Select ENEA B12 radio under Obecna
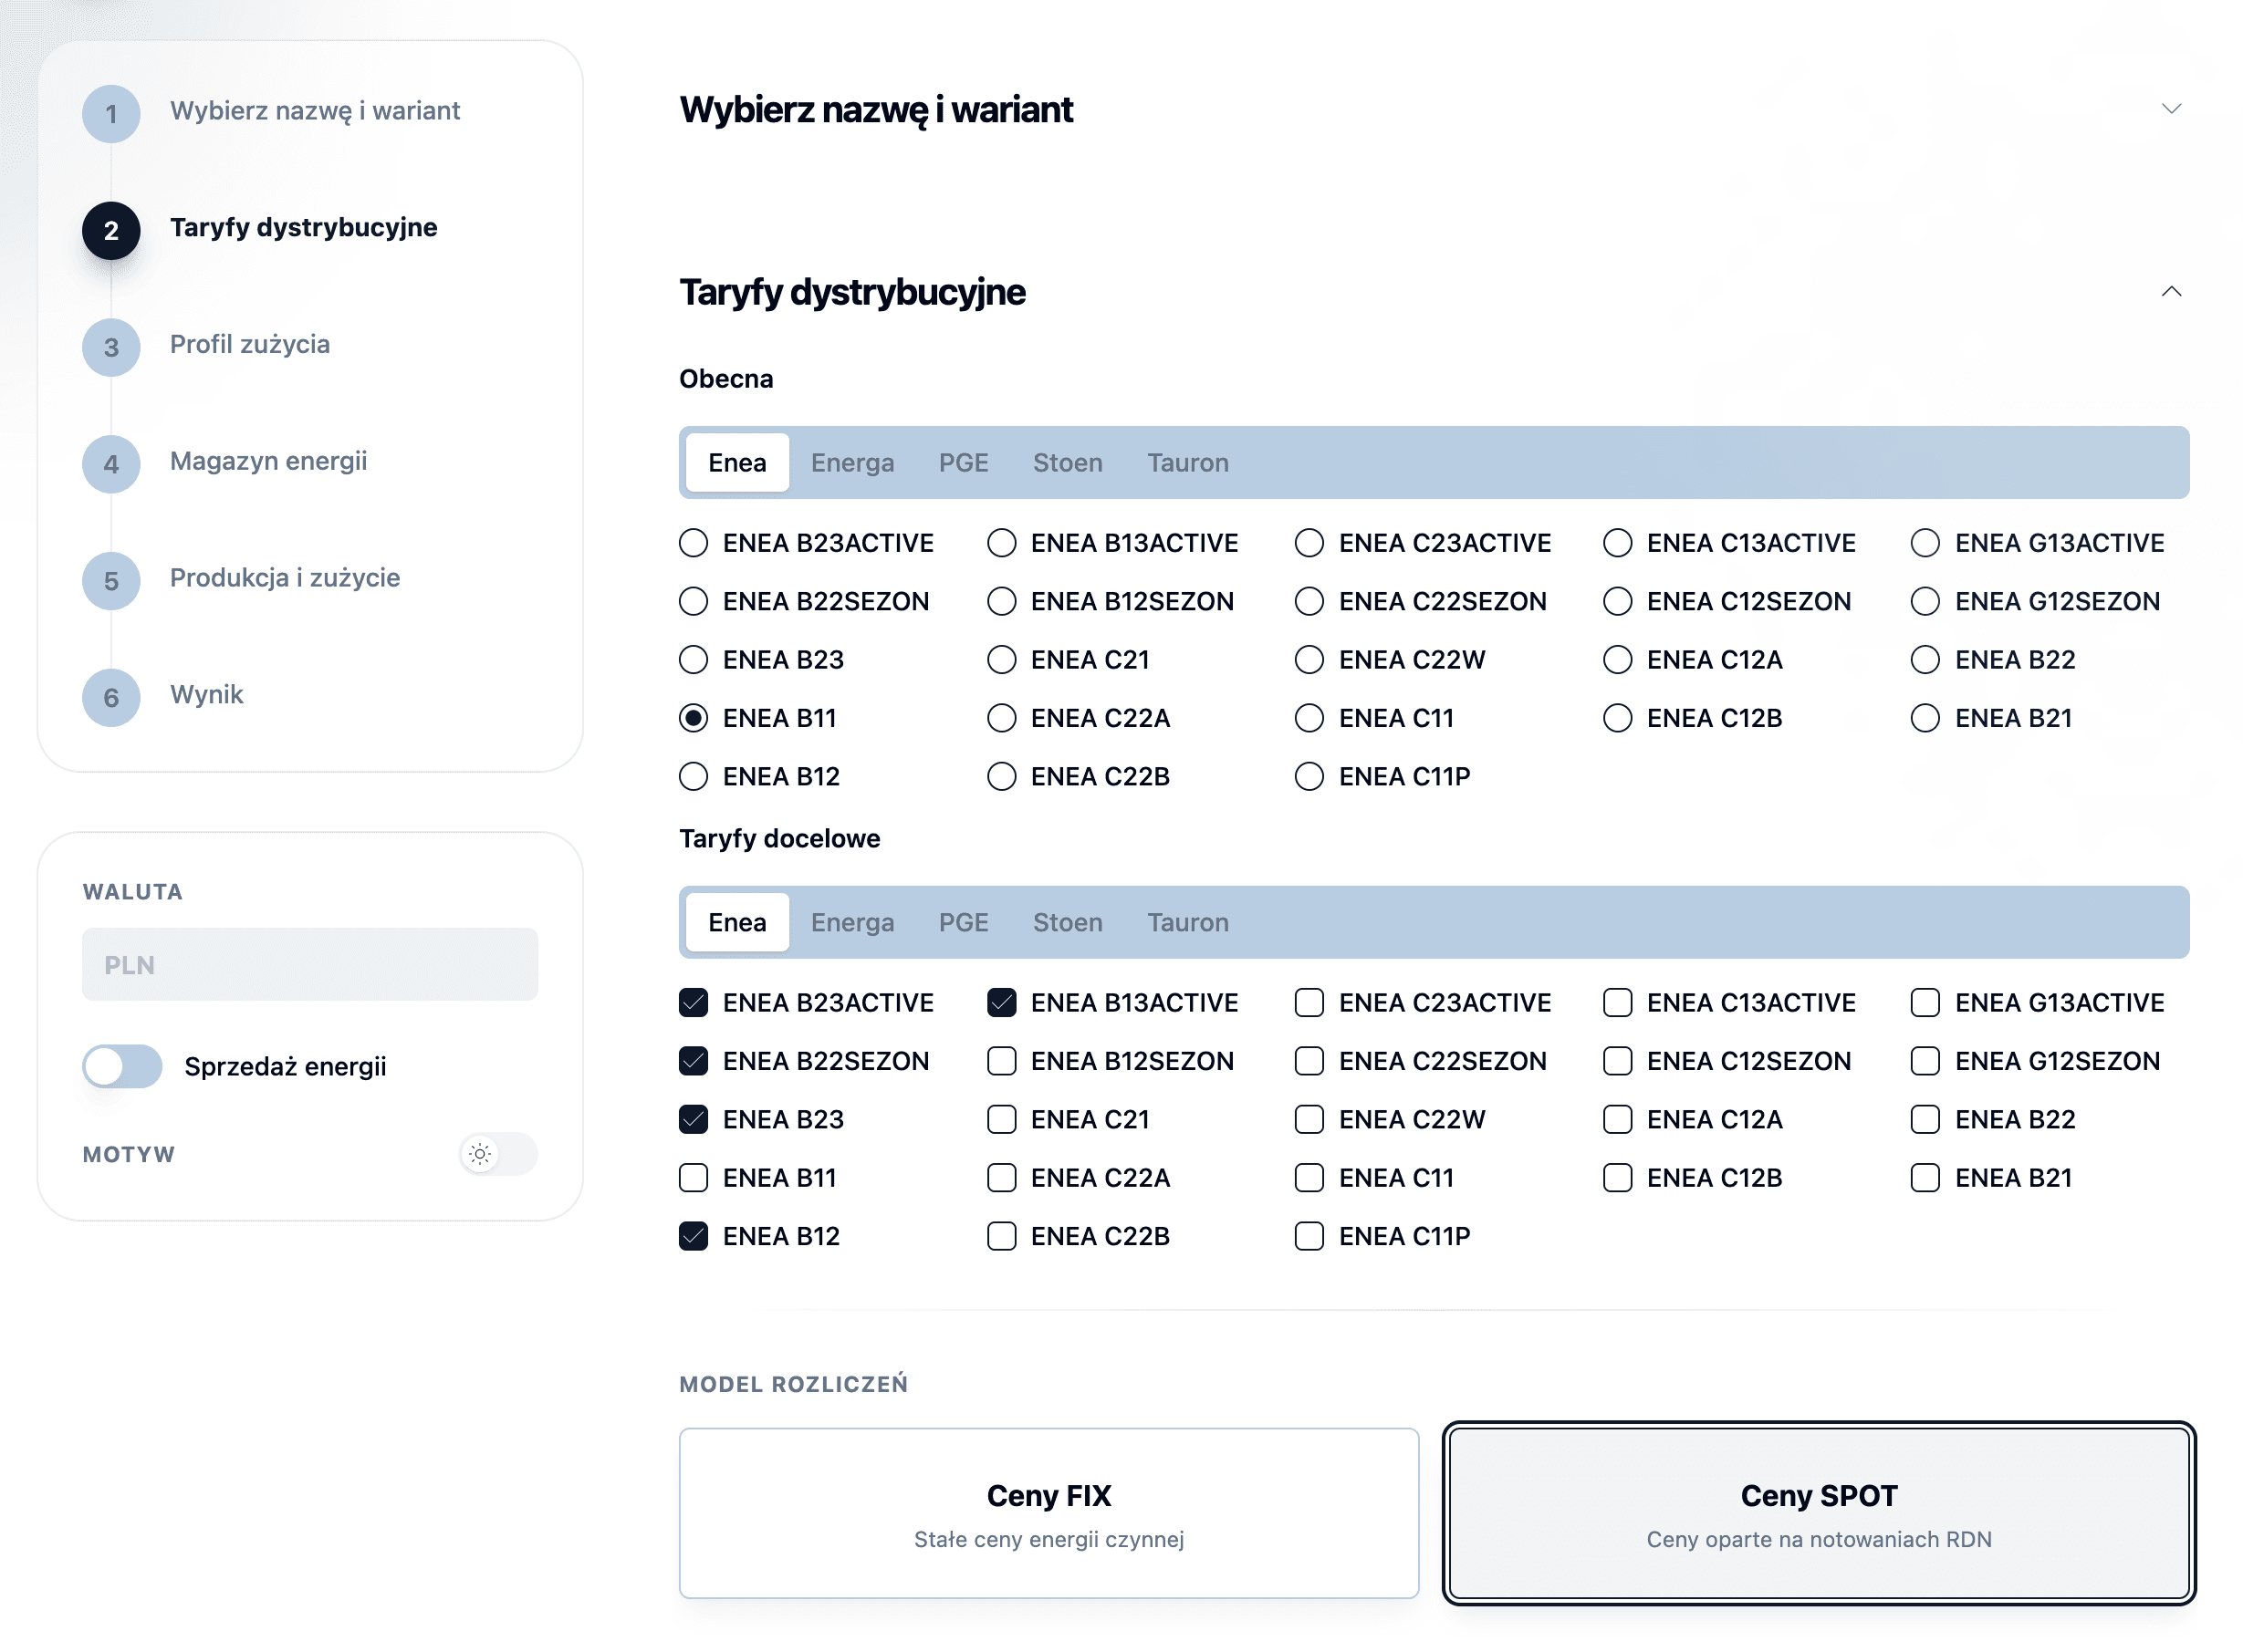 coord(694,777)
